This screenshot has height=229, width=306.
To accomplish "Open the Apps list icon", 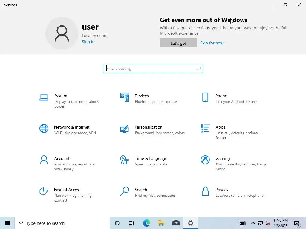I will point(205,128).
